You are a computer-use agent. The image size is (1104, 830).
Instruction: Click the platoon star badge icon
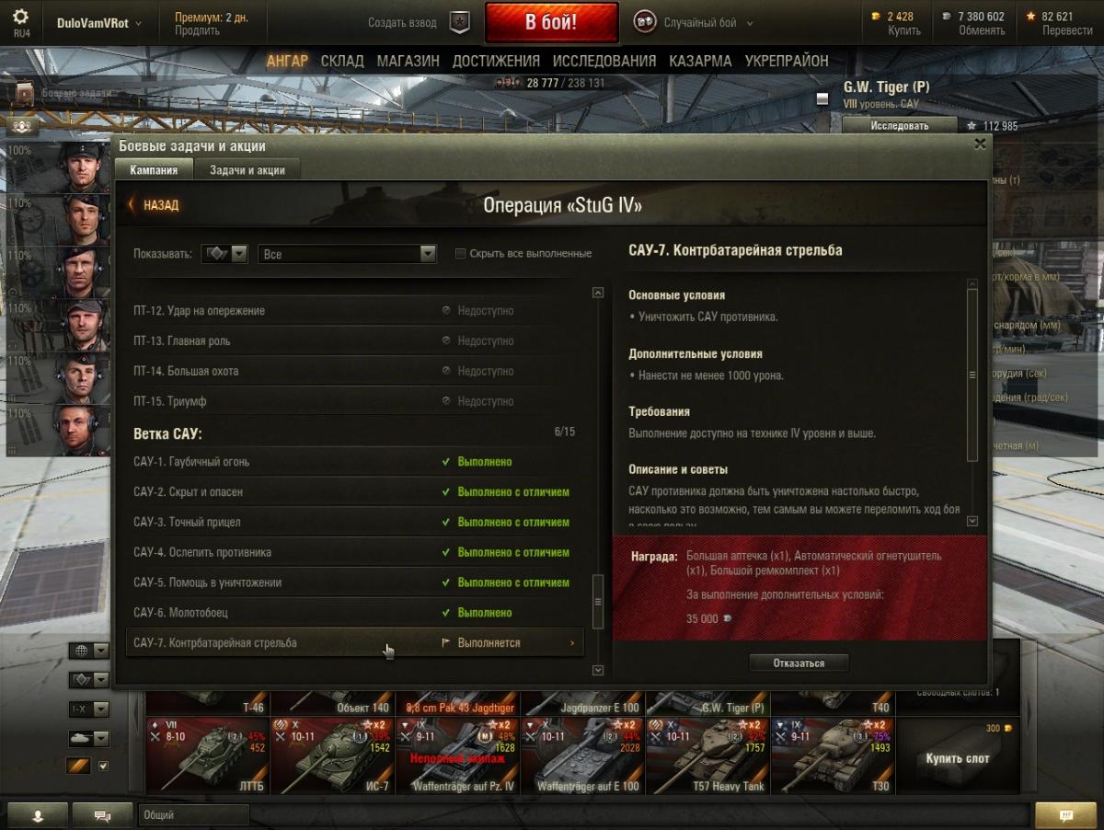pos(460,22)
